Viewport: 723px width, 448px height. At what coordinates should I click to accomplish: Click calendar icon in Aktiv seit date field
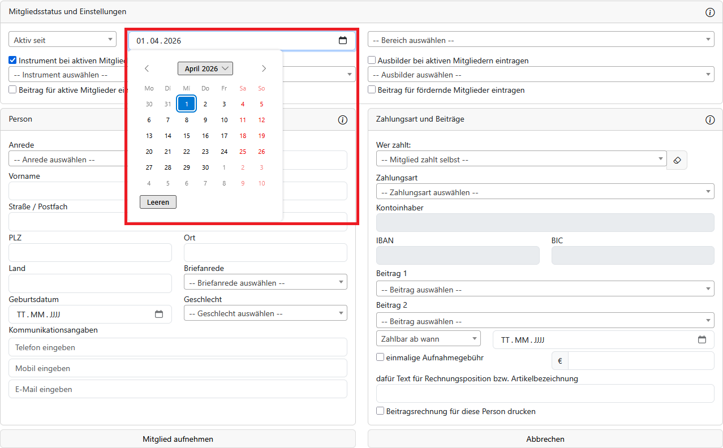[x=342, y=41]
